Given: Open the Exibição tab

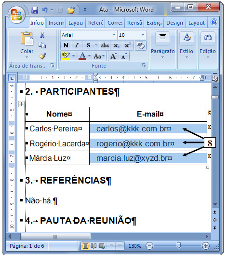Looking at the screenshot, I should point(154,23).
